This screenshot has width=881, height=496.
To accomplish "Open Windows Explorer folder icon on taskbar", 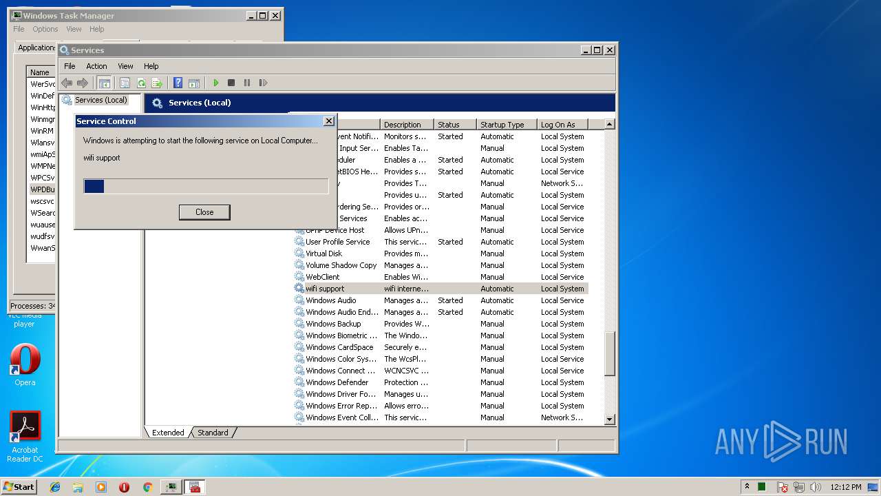I will [78, 487].
